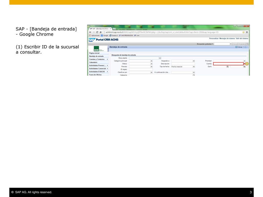The height and width of the screenshot is (197, 263).
Task: Expand Actividades ESACHS submenu arrow
Action: (107, 72)
